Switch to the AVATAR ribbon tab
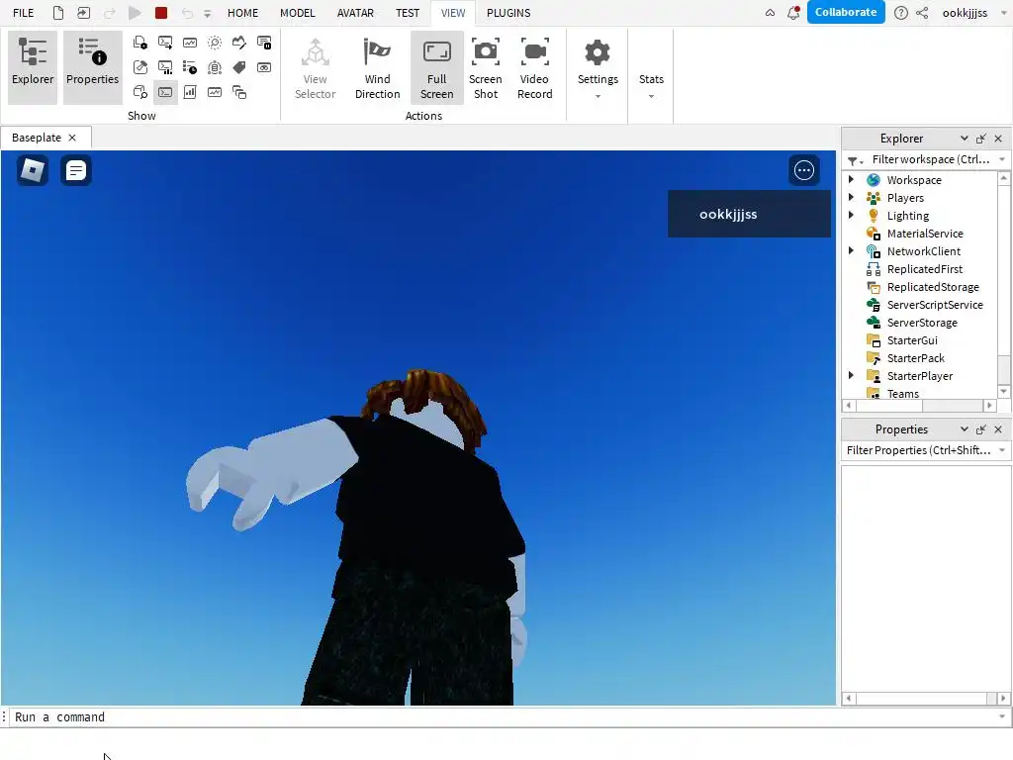 click(355, 12)
